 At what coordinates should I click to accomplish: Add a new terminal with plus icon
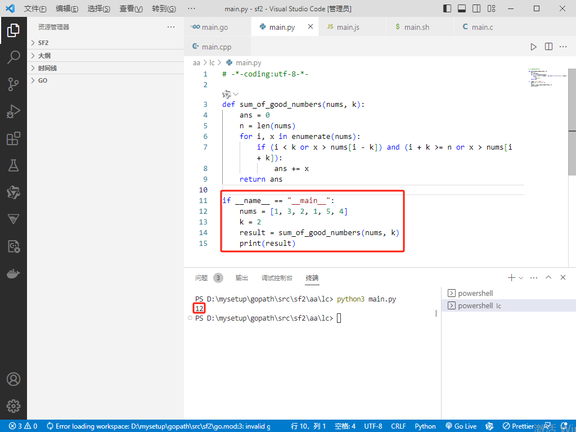click(x=511, y=278)
